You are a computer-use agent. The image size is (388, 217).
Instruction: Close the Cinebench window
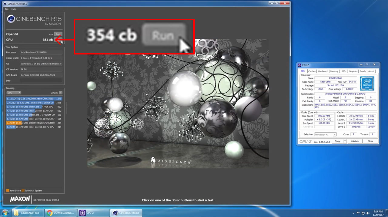tap(284, 3)
